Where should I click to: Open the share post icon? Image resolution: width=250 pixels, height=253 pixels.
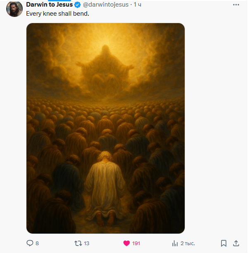click(236, 243)
